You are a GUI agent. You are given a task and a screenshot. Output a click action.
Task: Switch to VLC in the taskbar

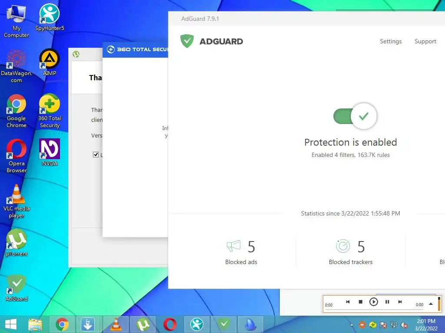(x=116, y=324)
